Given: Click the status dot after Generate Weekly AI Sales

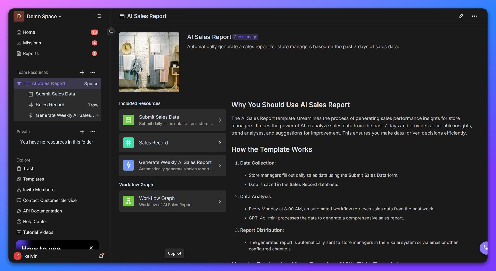Looking at the screenshot, I should (97, 115).
